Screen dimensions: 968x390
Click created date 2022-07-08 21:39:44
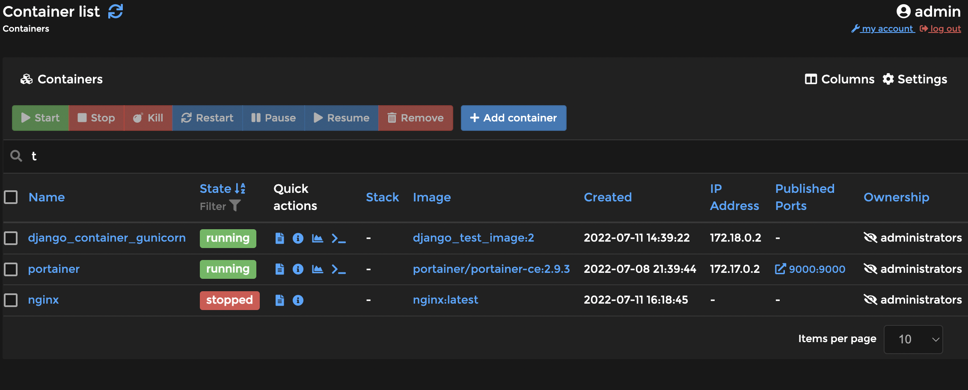(x=640, y=269)
